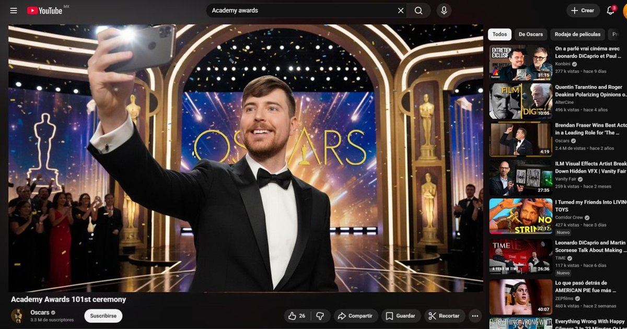The height and width of the screenshot is (329, 627).
Task: Click the Corridor Crew channel name
Action: 570,218
